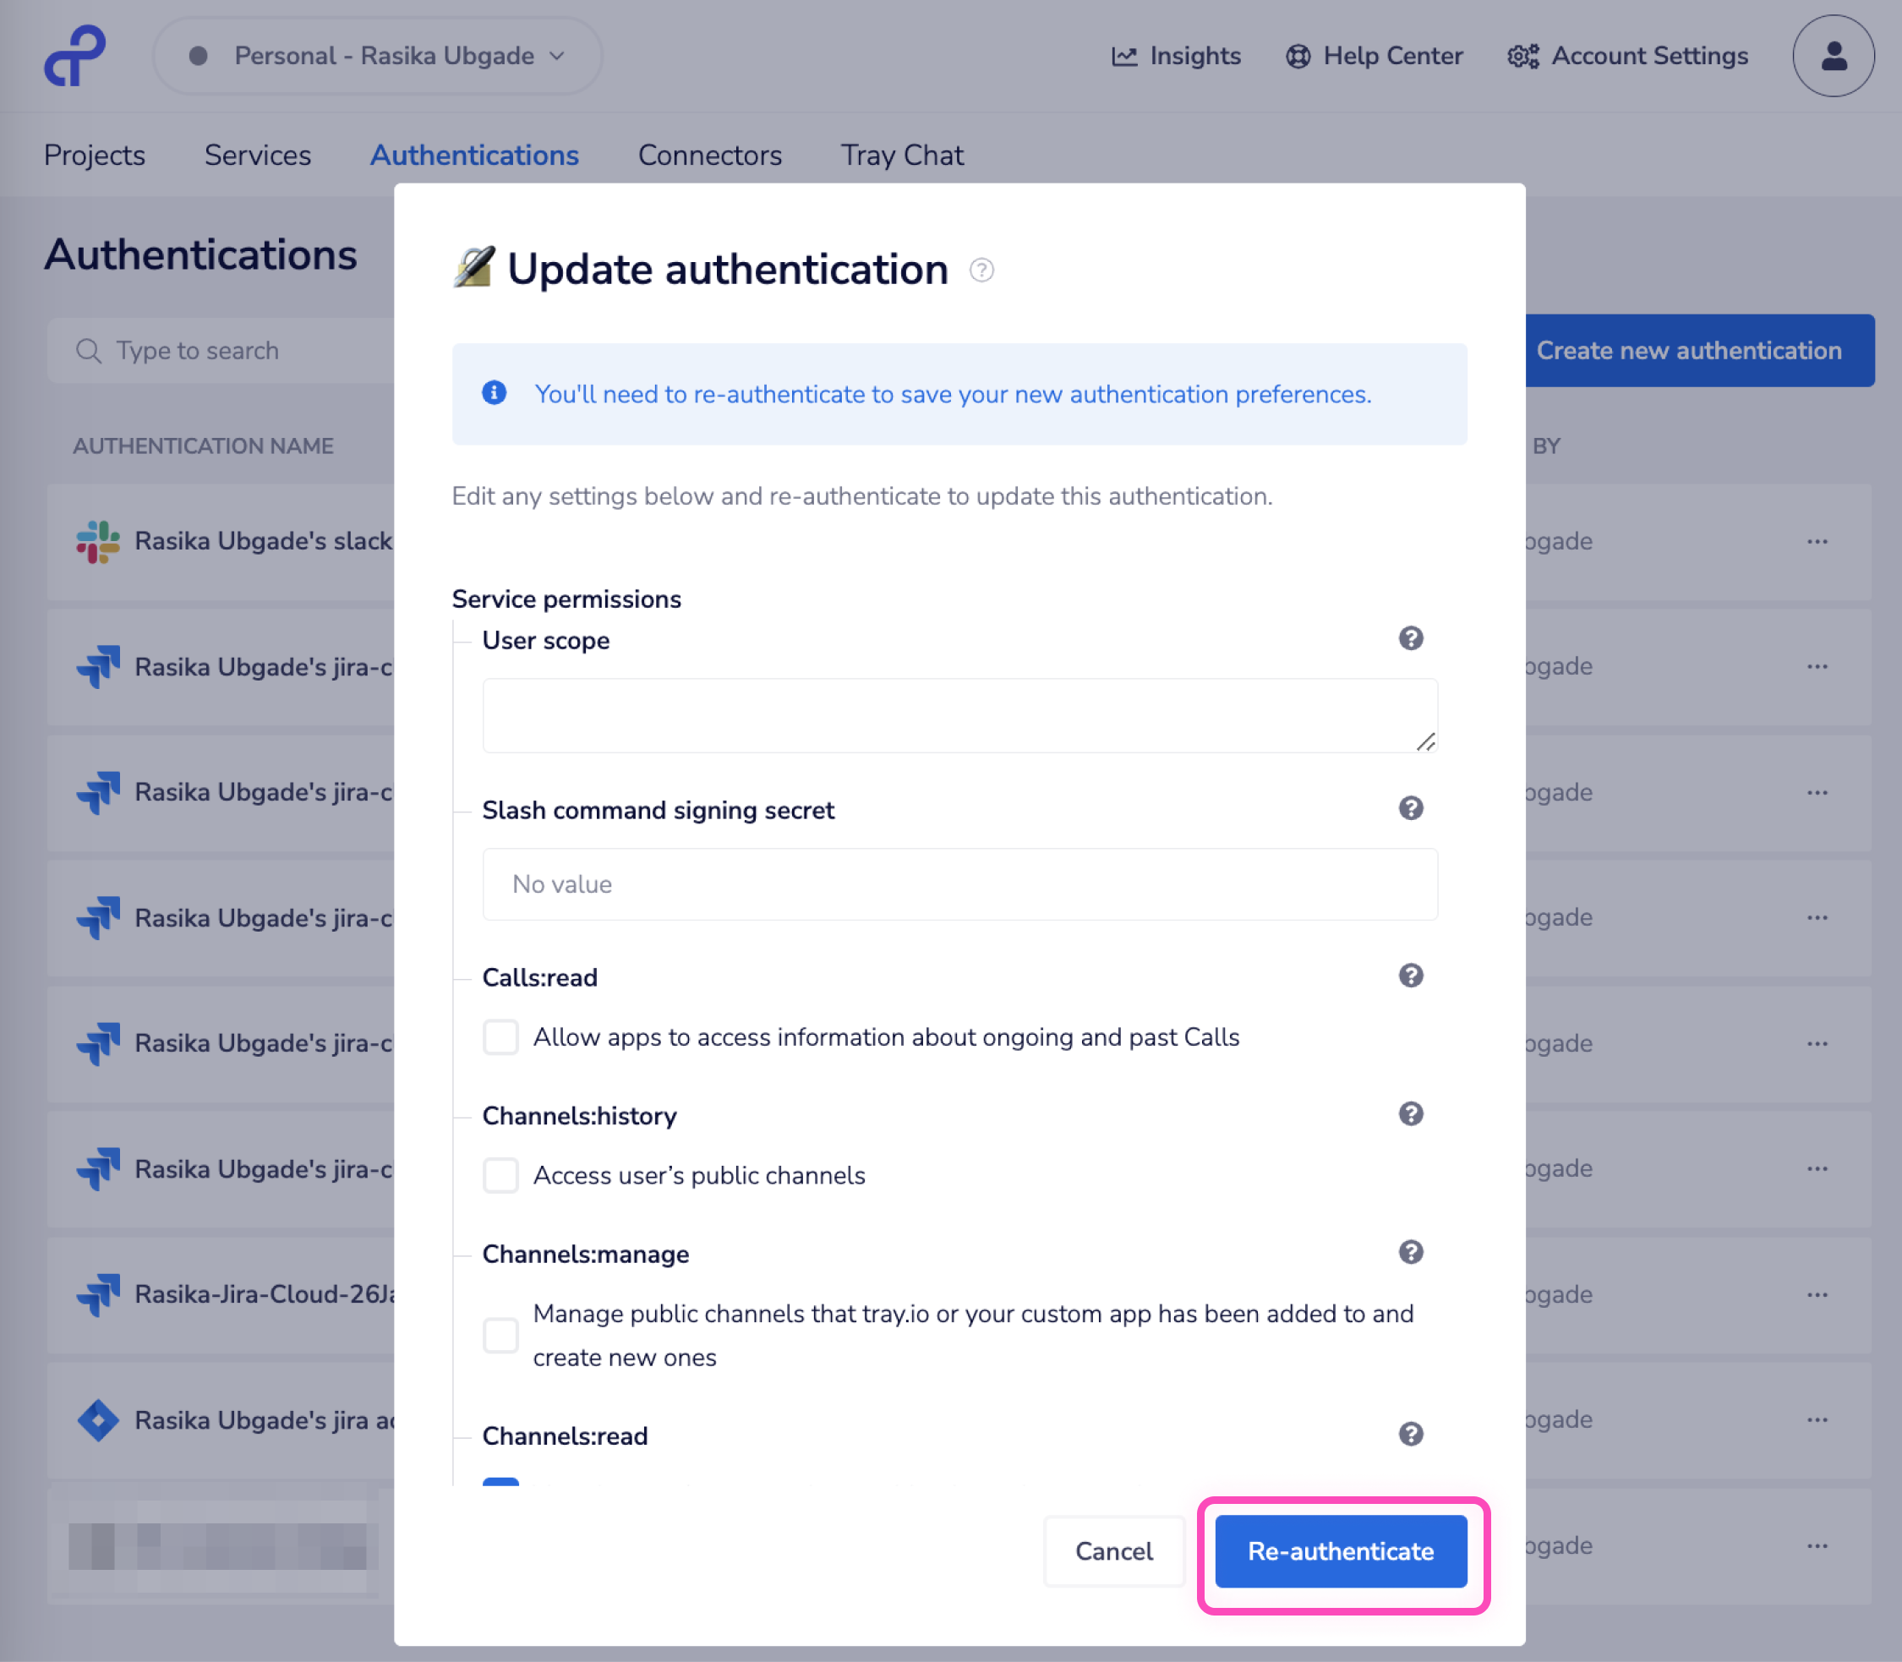The image size is (1902, 1662).
Task: Select the Slack icon on Rasika Ubgade's slack row
Action: pyautogui.click(x=96, y=541)
